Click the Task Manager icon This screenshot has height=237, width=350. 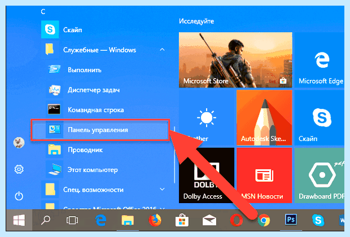(x=54, y=90)
